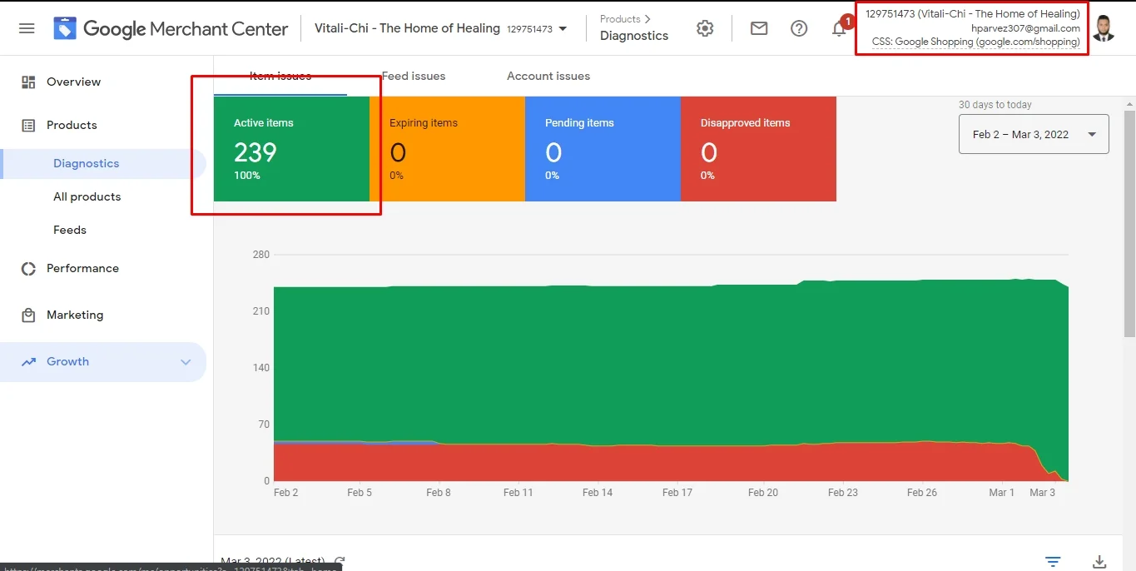Screen dimensions: 1136x571
Task: Switch to the Feed issues tab
Action: [x=414, y=76]
